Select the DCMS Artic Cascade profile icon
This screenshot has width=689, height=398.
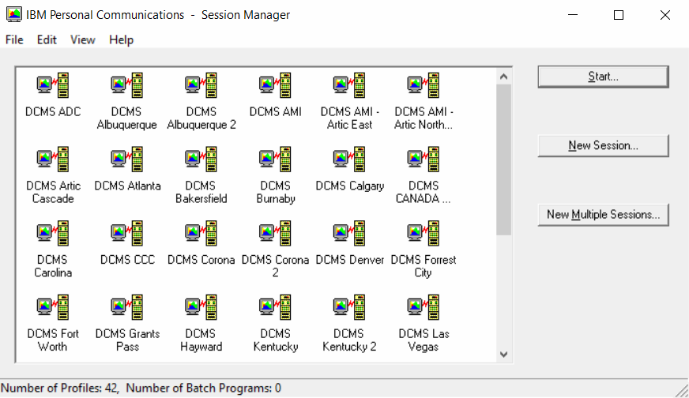[53, 160]
